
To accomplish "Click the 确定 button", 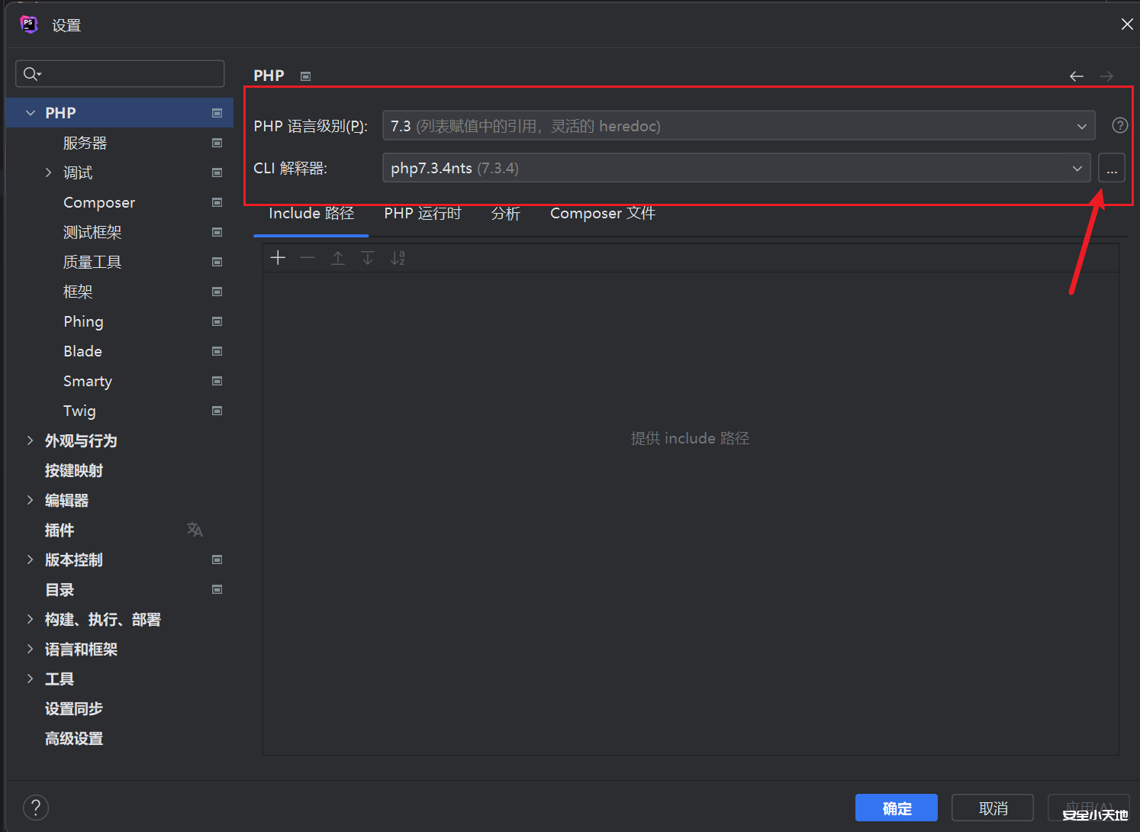I will click(896, 808).
